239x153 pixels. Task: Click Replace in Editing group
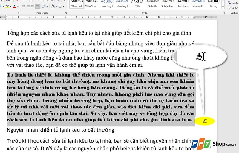click(233, 3)
